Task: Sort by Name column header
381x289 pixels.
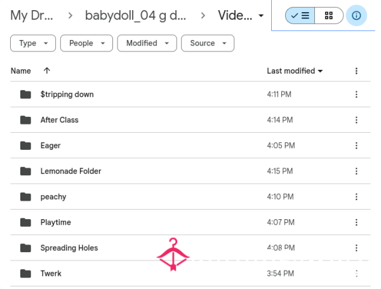Action: (x=21, y=71)
